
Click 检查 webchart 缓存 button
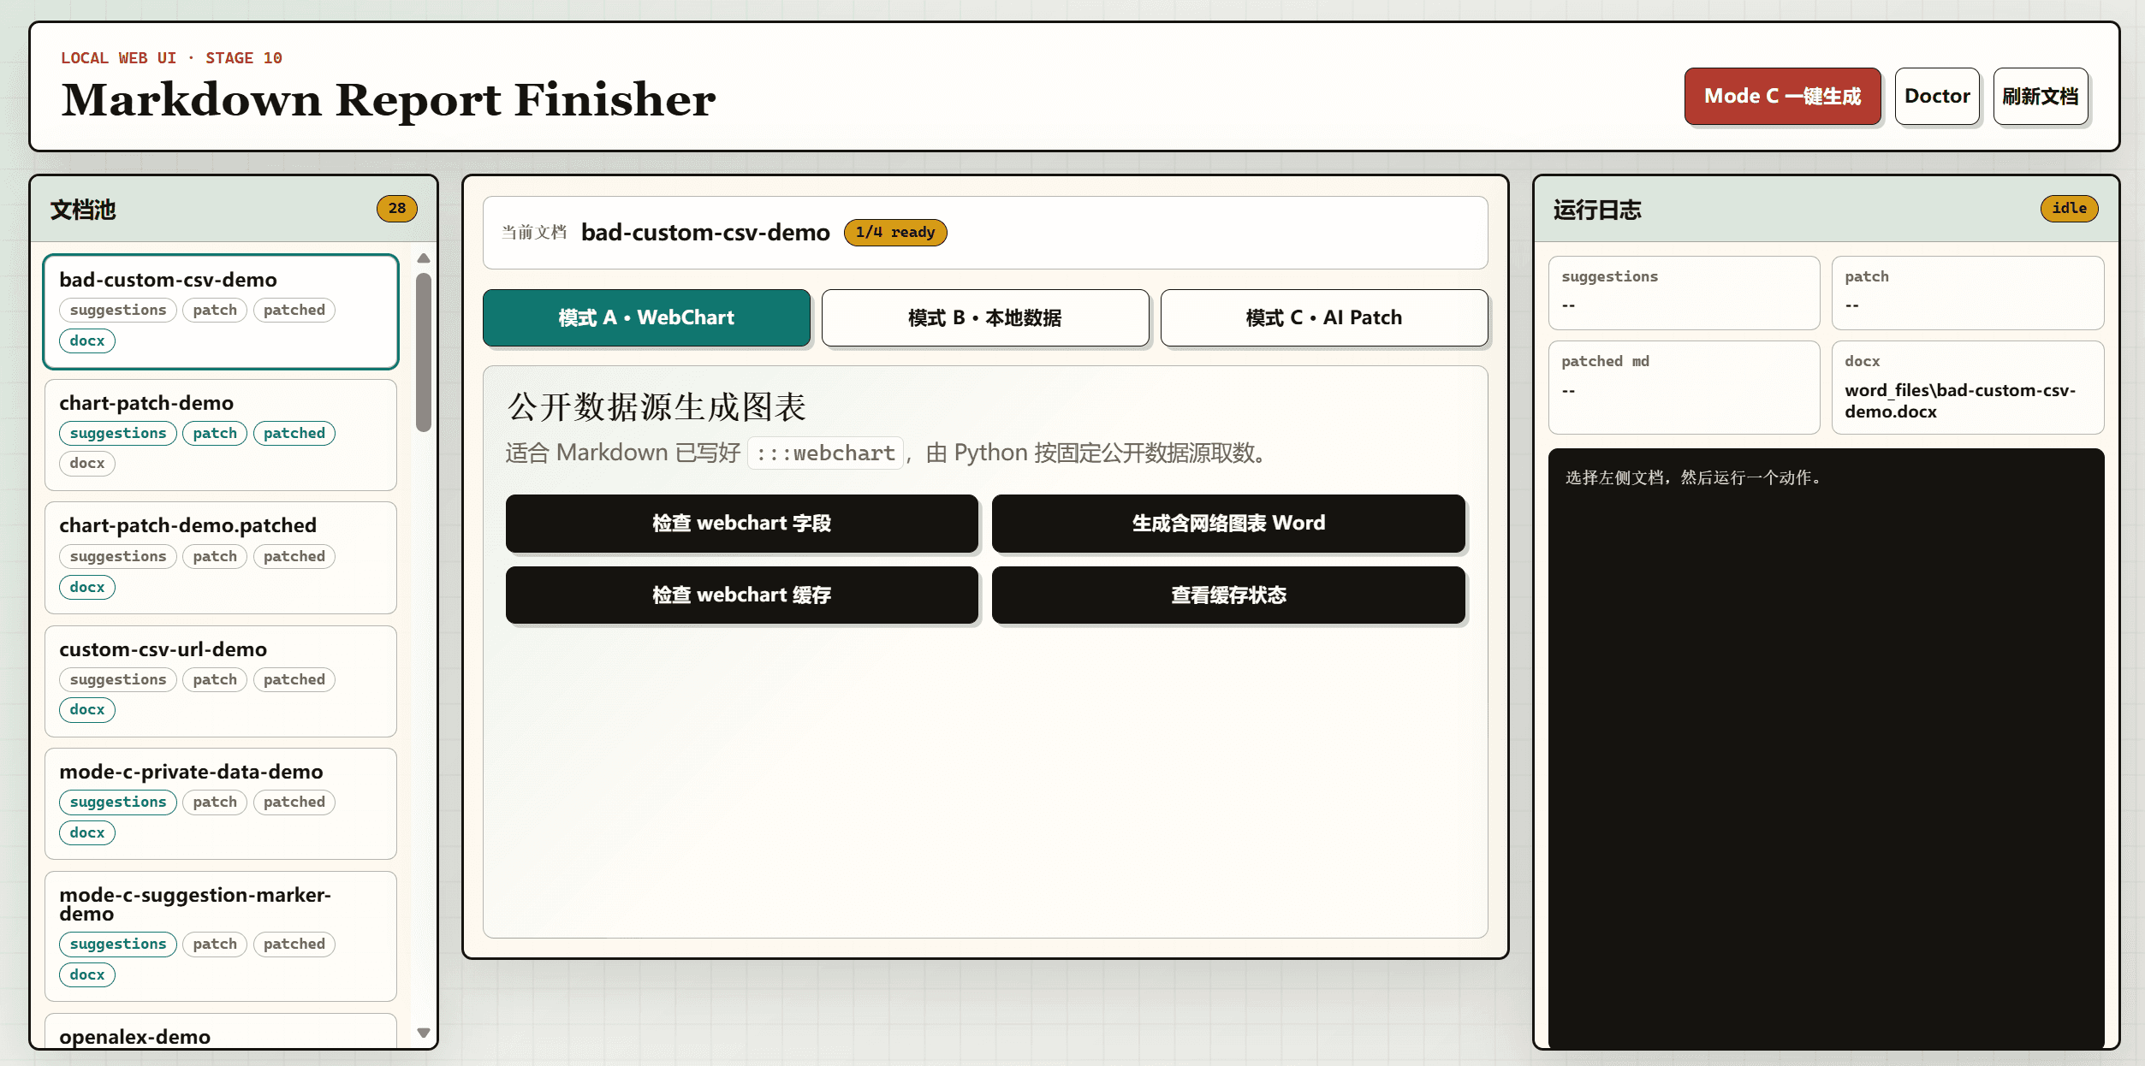[742, 595]
